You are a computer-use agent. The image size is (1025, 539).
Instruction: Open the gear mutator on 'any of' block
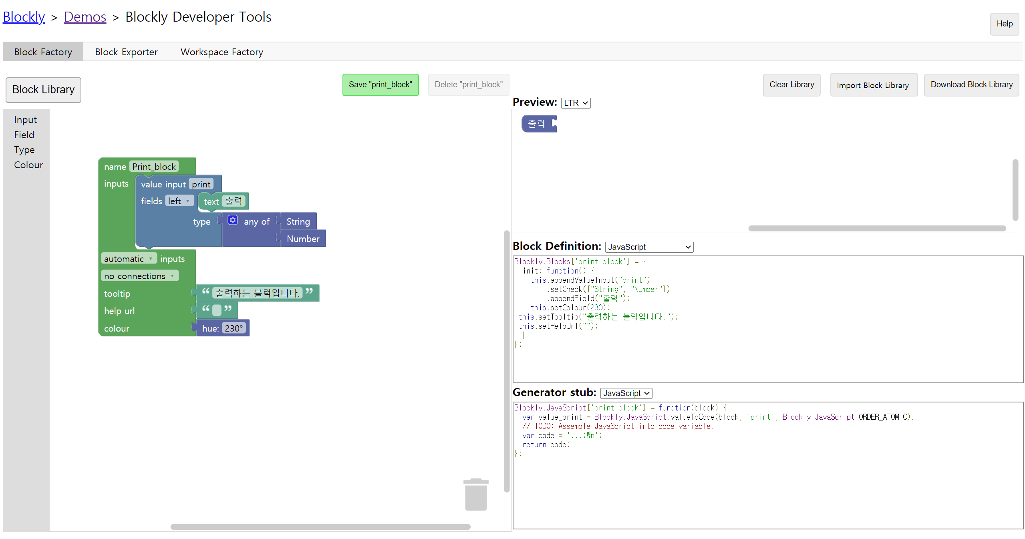click(232, 220)
